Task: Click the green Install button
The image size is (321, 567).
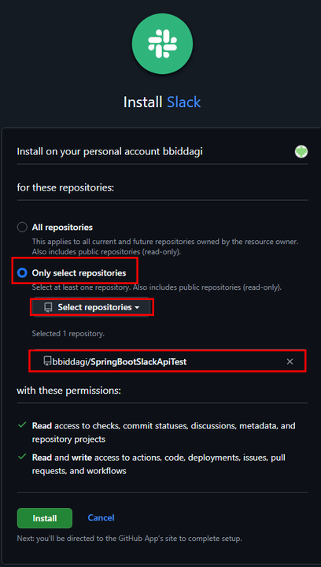Action: pos(45,518)
